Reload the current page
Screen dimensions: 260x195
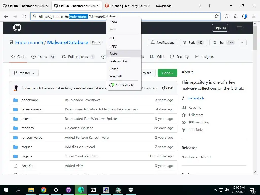(x=24, y=16)
